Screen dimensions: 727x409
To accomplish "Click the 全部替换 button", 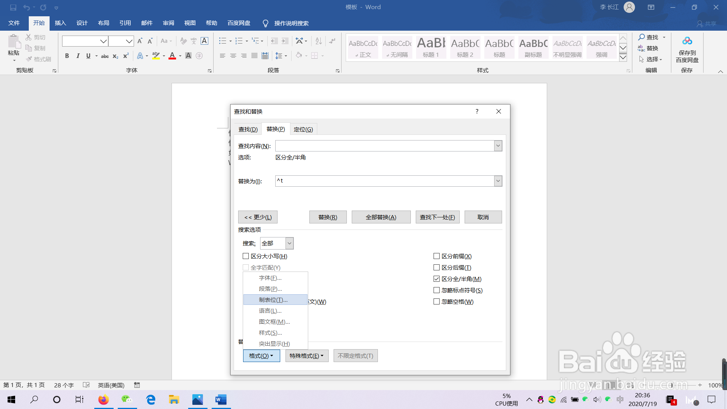I will 381,217.
